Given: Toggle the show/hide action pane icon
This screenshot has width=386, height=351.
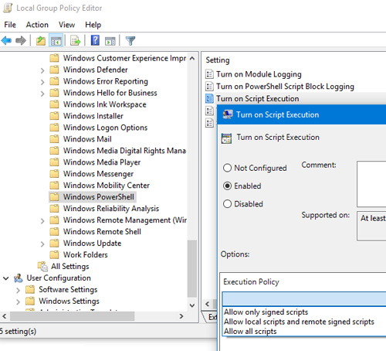Looking at the screenshot, I should point(110,41).
